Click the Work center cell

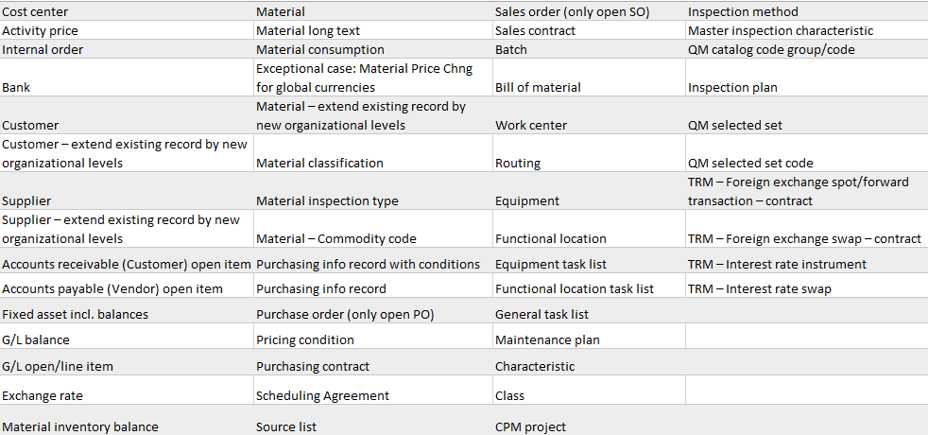click(531, 125)
